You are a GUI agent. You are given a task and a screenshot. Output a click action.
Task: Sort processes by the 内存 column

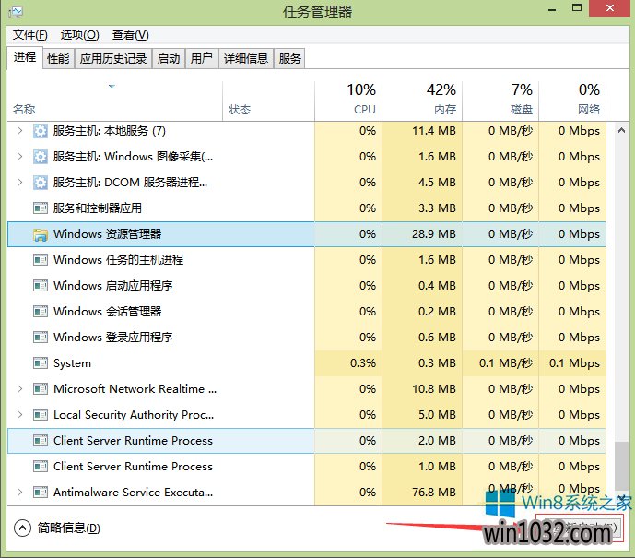point(441,100)
